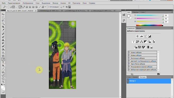Screen dimensions: 174x98
Task: Add Levels adjustment
Action: point(141,36)
